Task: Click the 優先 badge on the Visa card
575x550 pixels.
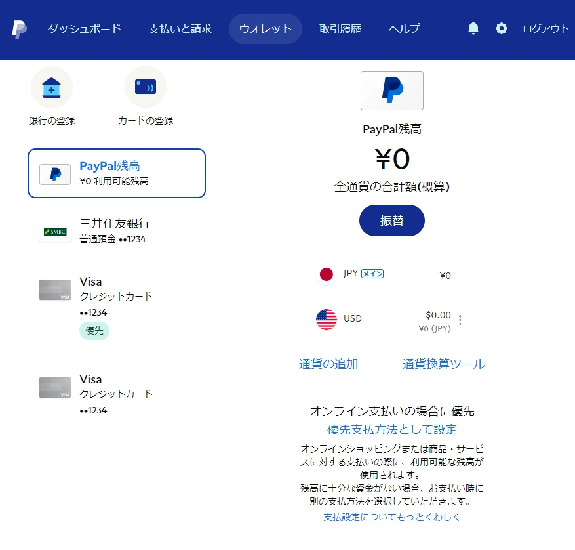Action: point(94,331)
